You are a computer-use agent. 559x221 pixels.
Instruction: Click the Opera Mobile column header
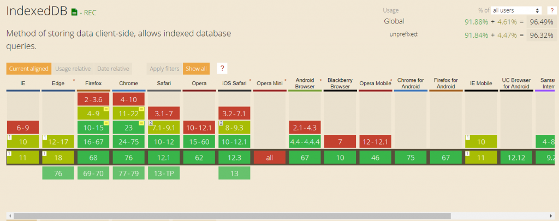(375, 83)
